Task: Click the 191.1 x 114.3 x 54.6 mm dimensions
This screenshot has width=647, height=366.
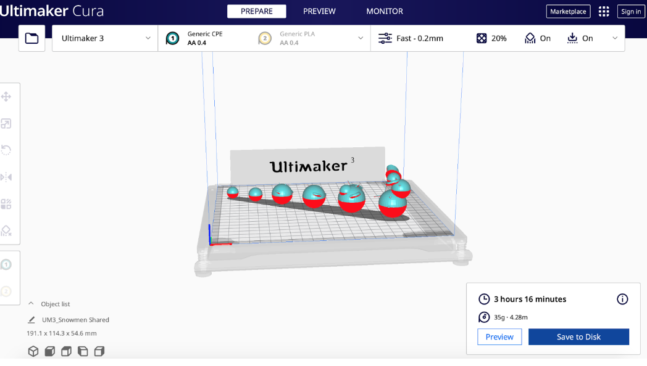Action: [x=62, y=333]
